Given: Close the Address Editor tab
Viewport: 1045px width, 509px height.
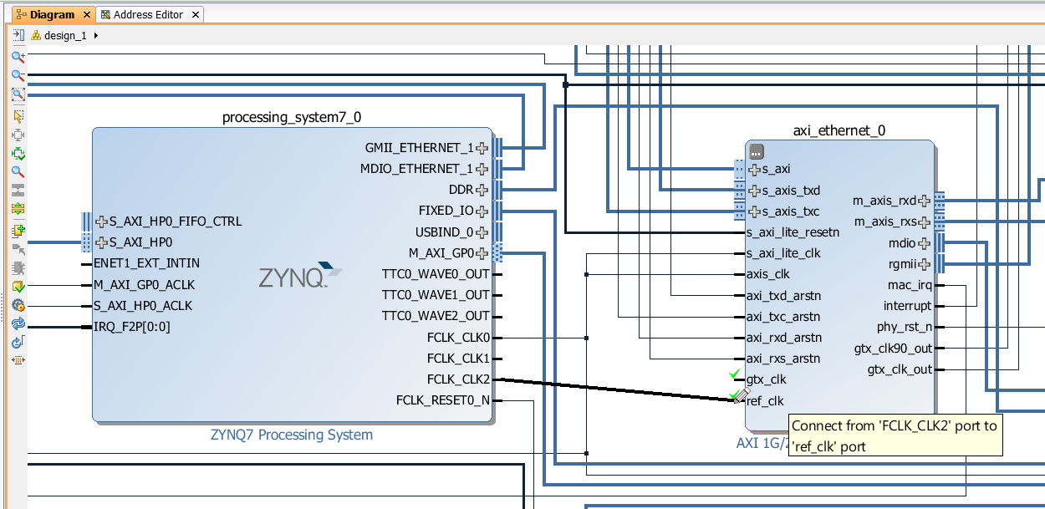Looking at the screenshot, I should (196, 15).
